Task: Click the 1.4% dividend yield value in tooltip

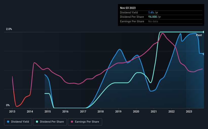Action: 151,12
